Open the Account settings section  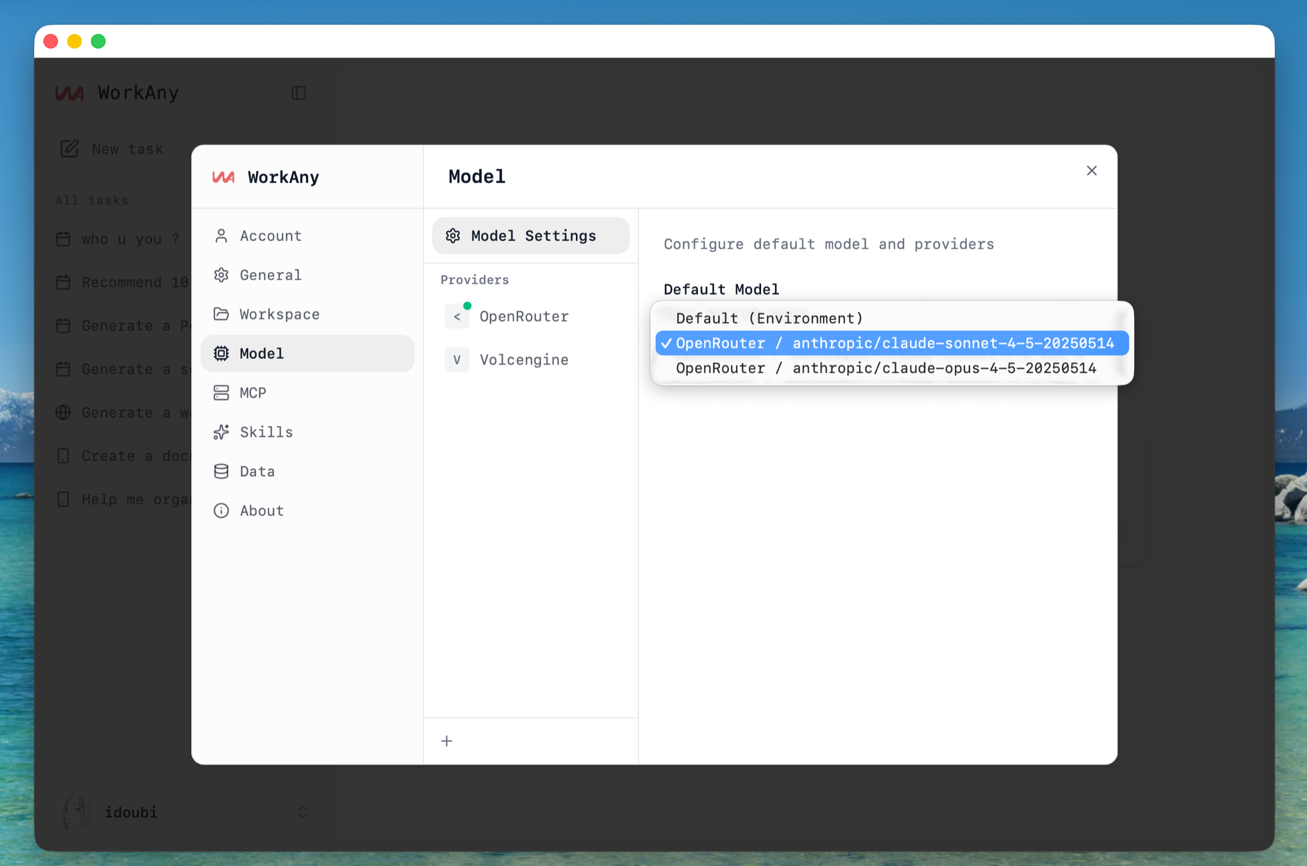tap(270, 236)
